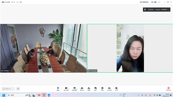Screen dimensions: 173x97
Task: Enter fullscreen mode icon
Action: (159, 2)
